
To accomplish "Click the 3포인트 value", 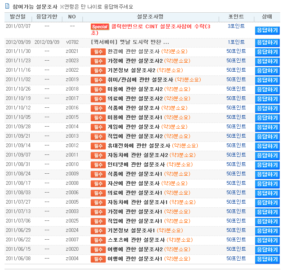I will click(236, 26).
